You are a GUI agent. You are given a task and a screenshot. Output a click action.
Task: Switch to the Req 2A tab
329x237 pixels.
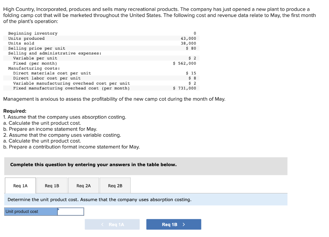coord(84,185)
